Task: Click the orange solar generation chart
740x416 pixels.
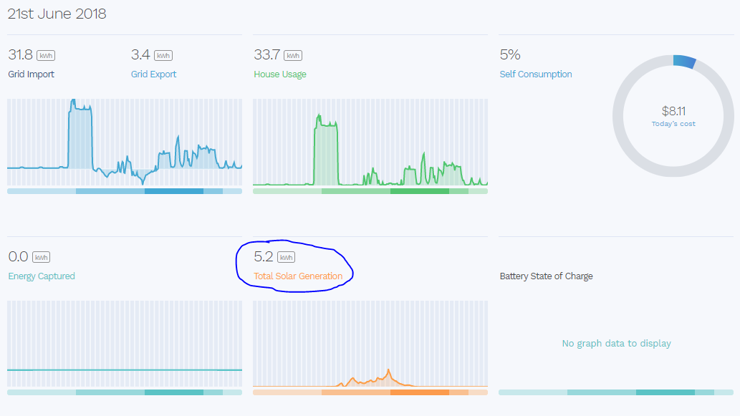Action: [x=370, y=344]
